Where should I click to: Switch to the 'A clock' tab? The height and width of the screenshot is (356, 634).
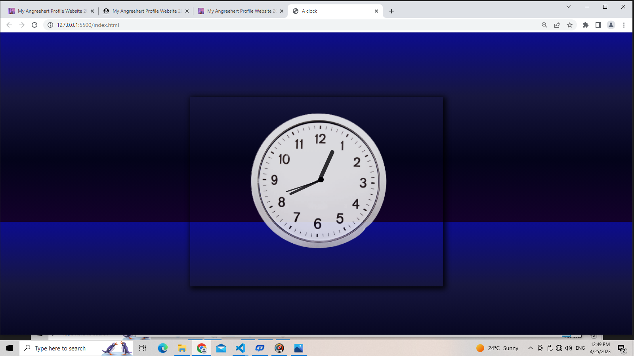333,11
